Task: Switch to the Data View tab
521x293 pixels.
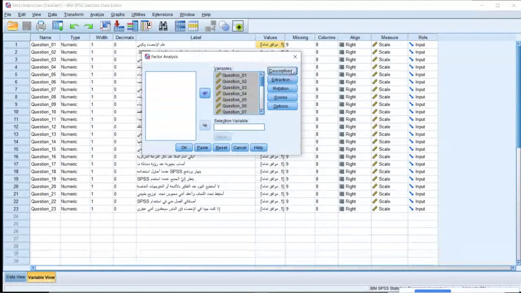Action: (x=15, y=277)
